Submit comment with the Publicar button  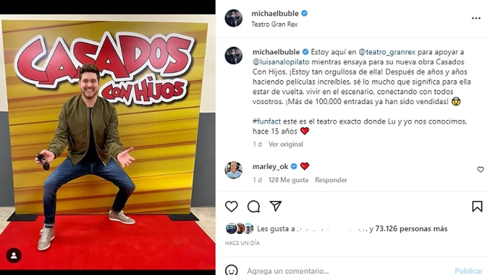point(469,271)
